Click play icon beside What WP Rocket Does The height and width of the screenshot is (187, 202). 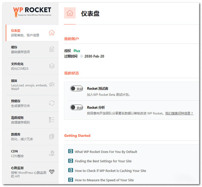click(x=71, y=151)
